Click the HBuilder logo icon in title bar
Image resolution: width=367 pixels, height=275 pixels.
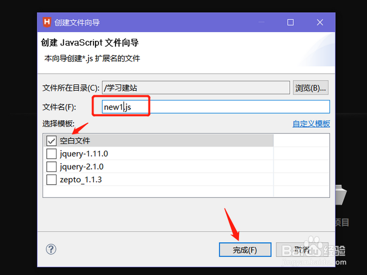47,22
